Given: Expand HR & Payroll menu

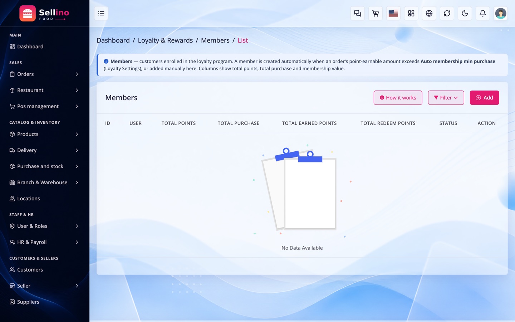Looking at the screenshot, I should 44,242.
